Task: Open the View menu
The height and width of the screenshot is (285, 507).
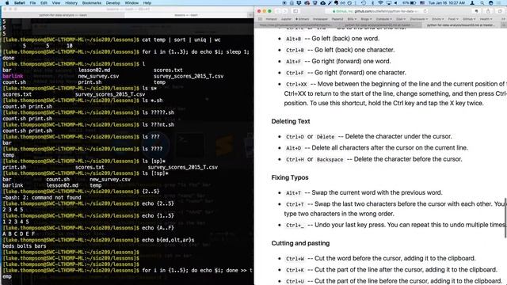Action: (x=56, y=3)
